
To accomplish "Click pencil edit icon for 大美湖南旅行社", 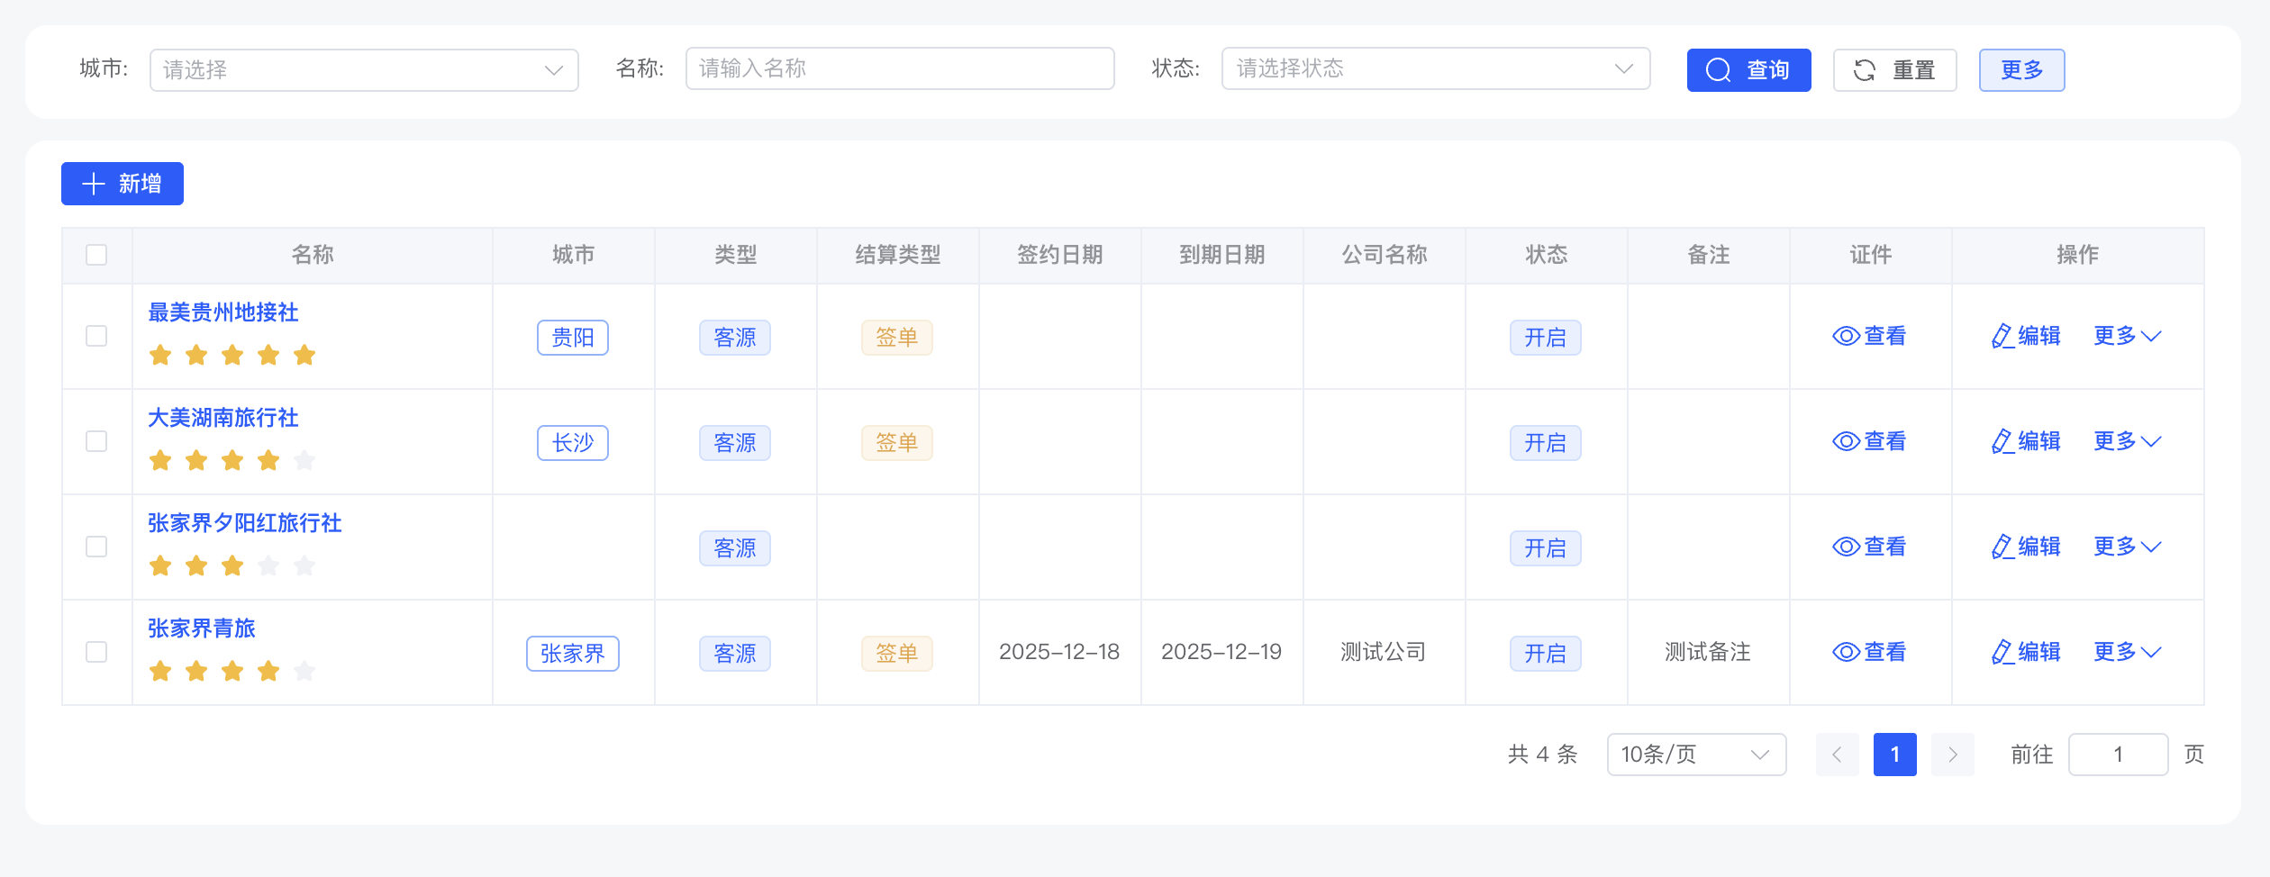I will tap(2002, 441).
